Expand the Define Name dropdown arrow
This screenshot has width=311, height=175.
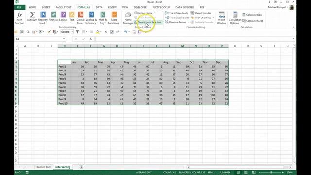[155, 13]
